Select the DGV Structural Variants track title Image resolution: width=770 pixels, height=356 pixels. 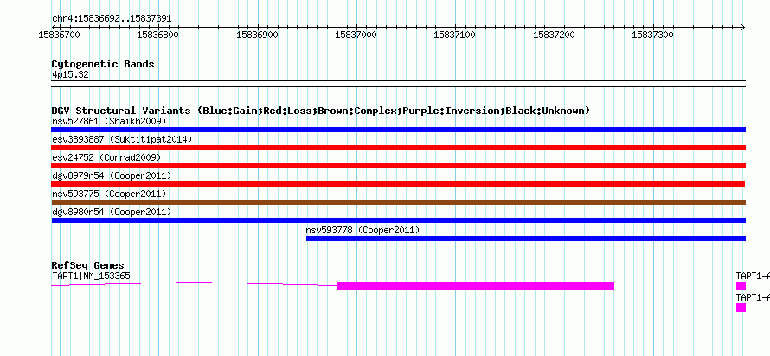pos(320,111)
